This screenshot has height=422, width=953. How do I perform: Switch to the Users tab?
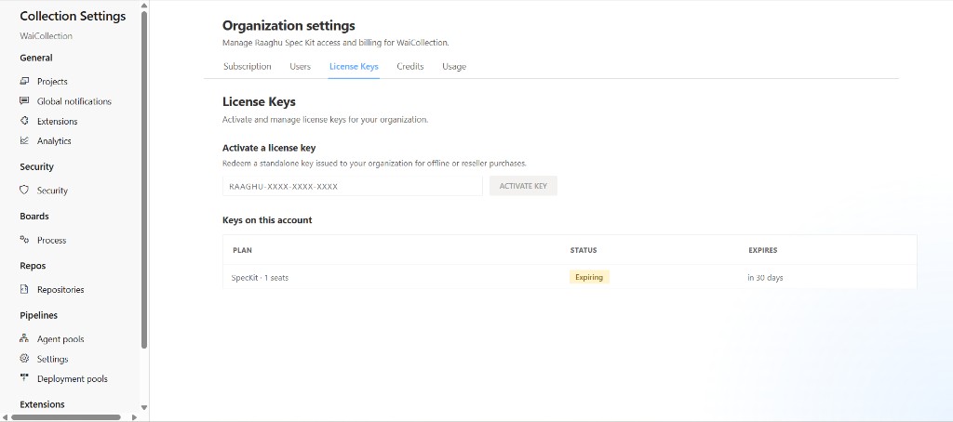[301, 66]
